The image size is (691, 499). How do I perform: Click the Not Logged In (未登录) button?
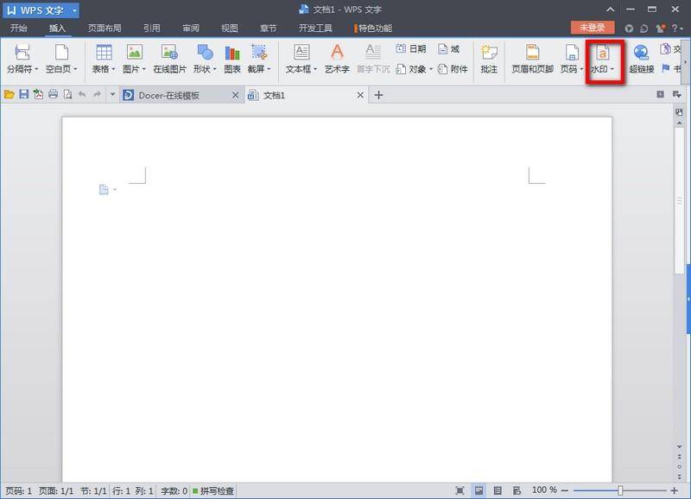(x=593, y=28)
